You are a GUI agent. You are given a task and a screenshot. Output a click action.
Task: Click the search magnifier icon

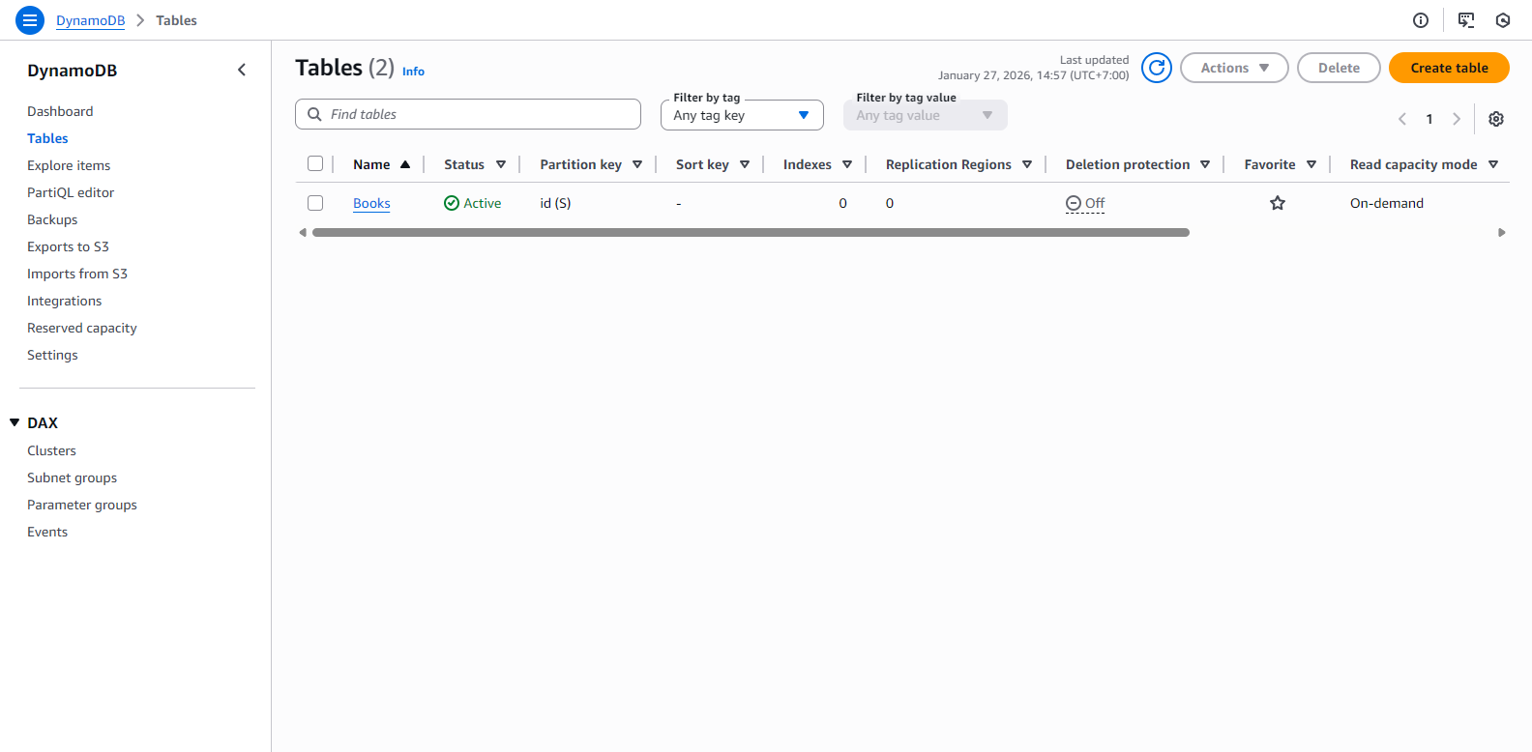point(314,114)
